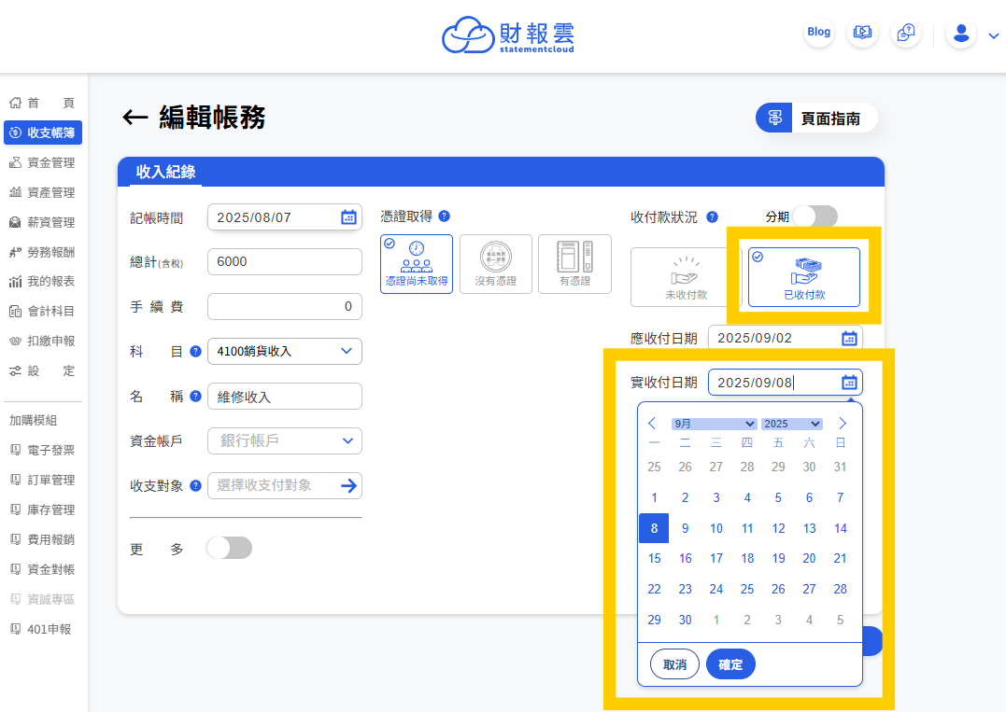The height and width of the screenshot is (712, 1006).
Task: Select the 有憑證 voucher icon
Action: click(x=574, y=264)
